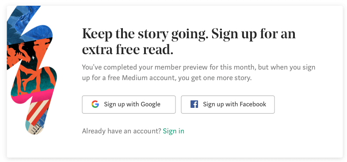Click the Google 'G' logo icon

coord(95,104)
